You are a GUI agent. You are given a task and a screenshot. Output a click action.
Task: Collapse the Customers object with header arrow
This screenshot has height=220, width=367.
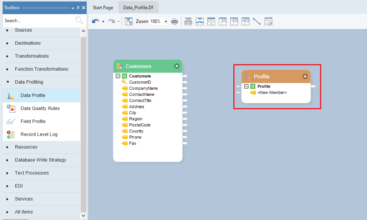(176, 66)
